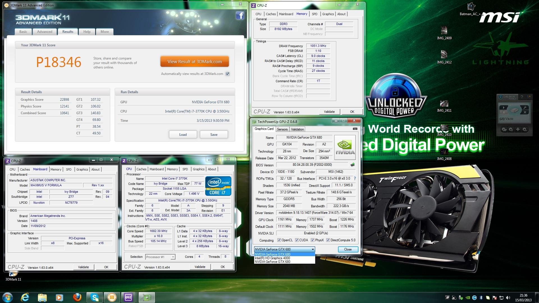
Task: Switch to CPU-Z taskbar button
Action: pyautogui.click(x=128, y=297)
